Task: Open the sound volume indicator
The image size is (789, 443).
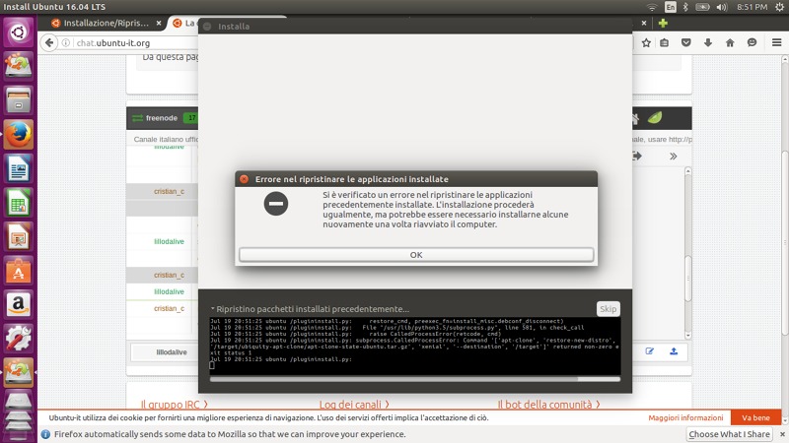Action: click(x=722, y=7)
